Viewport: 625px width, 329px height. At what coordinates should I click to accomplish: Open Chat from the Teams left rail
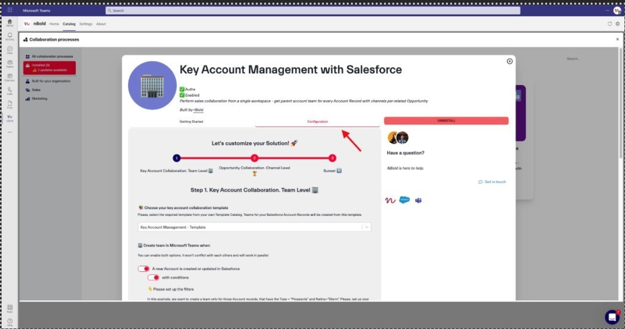click(9, 50)
